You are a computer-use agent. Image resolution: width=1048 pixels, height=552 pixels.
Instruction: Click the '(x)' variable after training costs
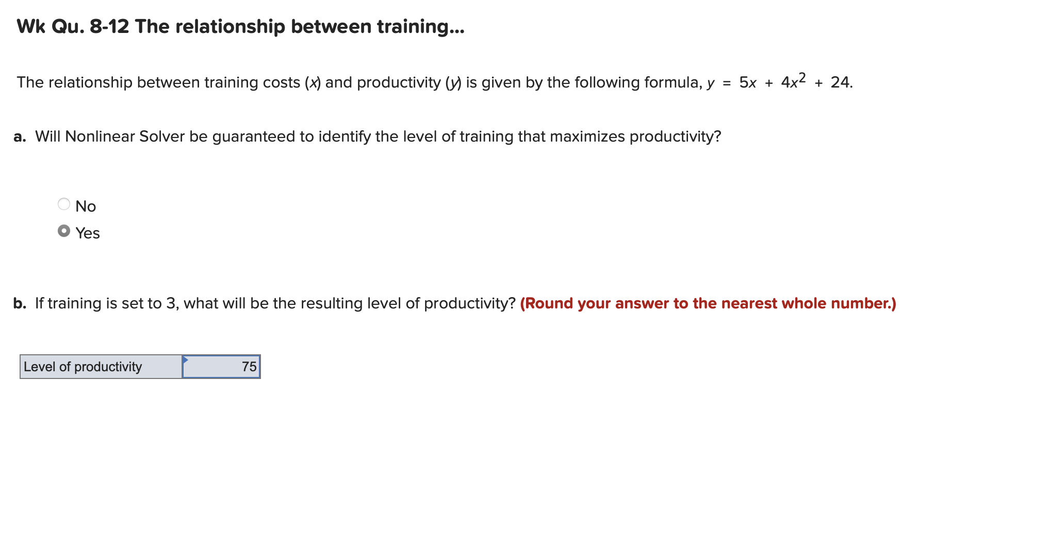[313, 82]
